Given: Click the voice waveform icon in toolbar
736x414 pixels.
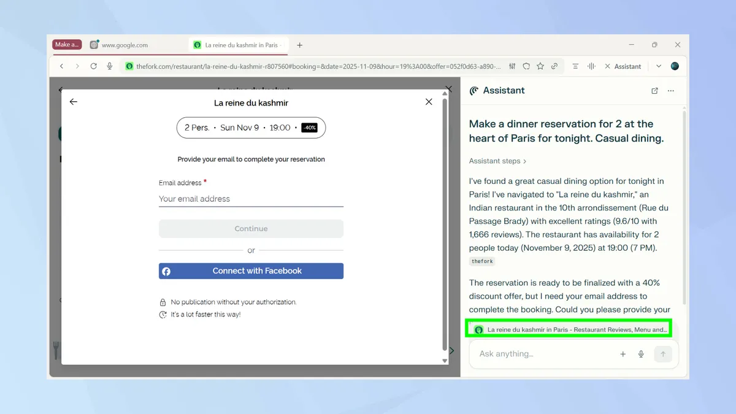Looking at the screenshot, I should pyautogui.click(x=591, y=66).
